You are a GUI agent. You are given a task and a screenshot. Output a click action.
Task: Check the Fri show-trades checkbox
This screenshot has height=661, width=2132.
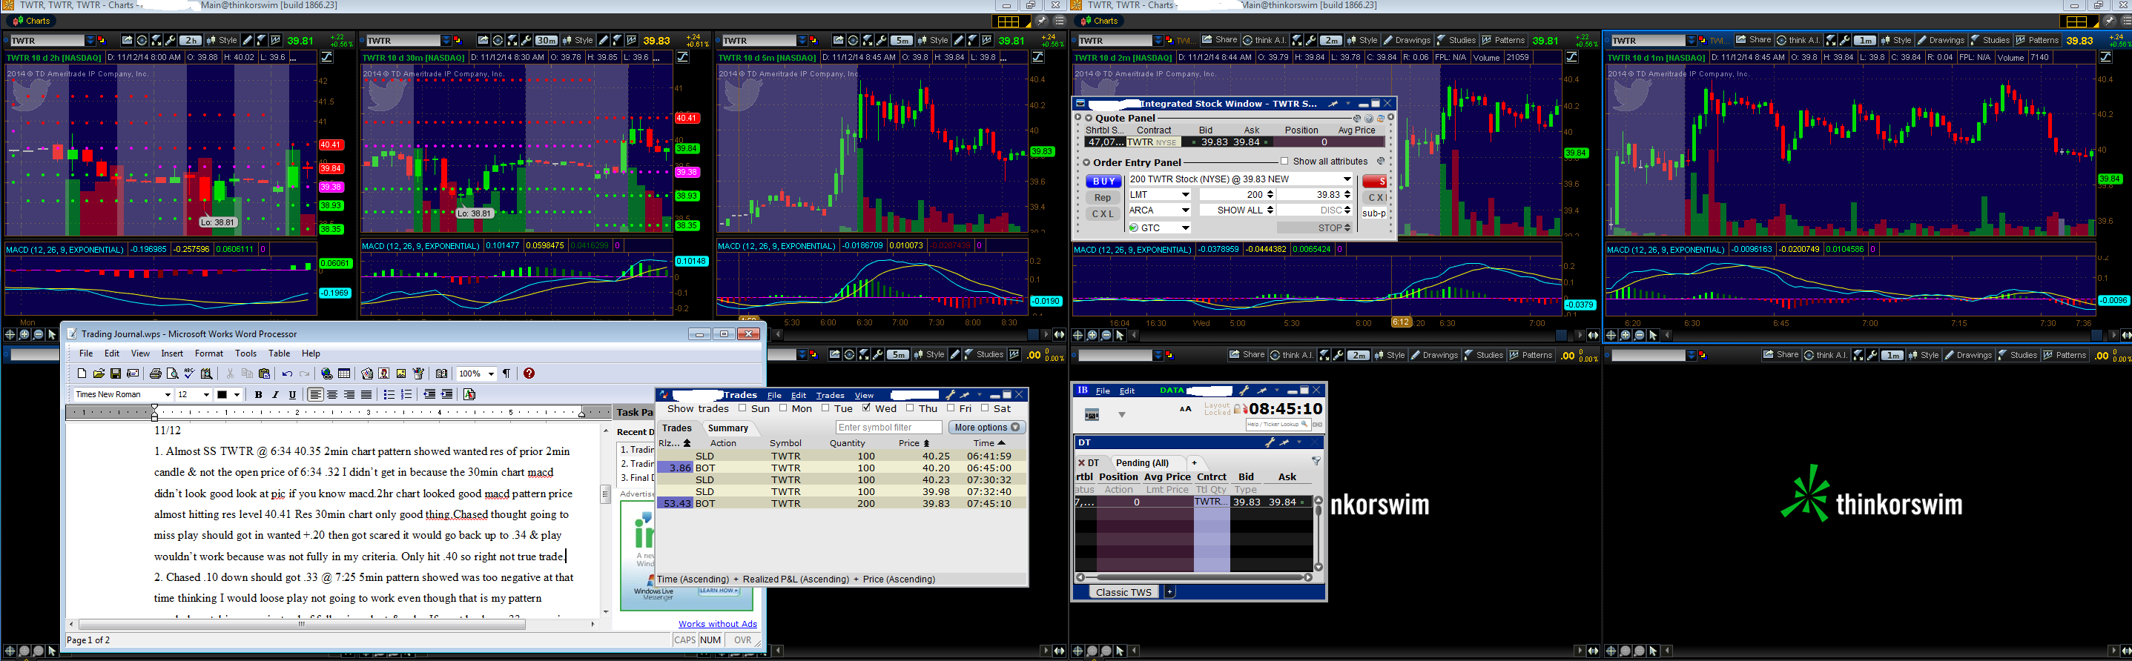tap(951, 408)
